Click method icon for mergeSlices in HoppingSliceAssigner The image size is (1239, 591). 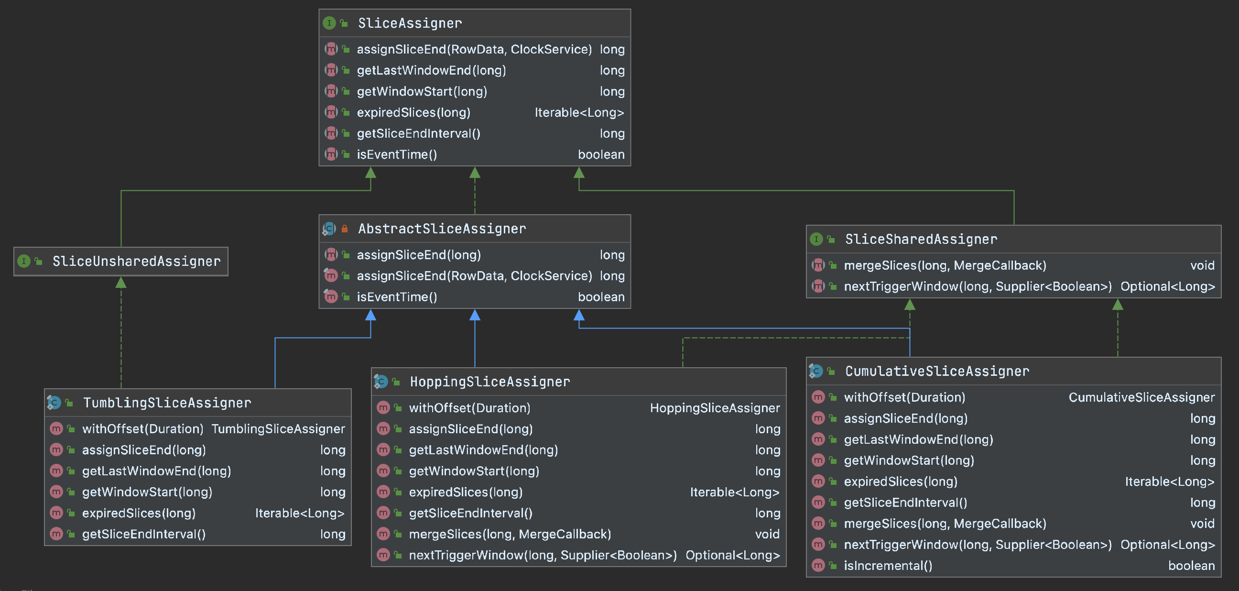pos(383,534)
